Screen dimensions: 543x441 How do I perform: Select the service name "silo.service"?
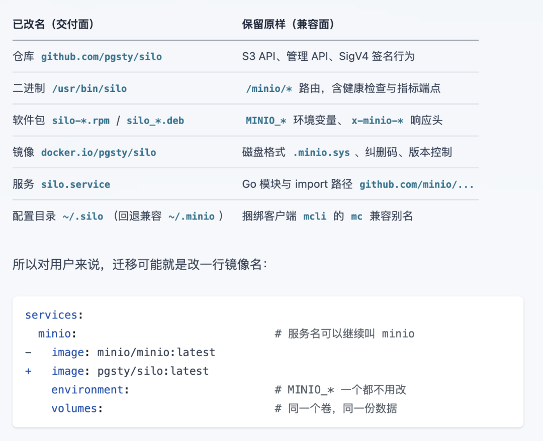click(75, 184)
